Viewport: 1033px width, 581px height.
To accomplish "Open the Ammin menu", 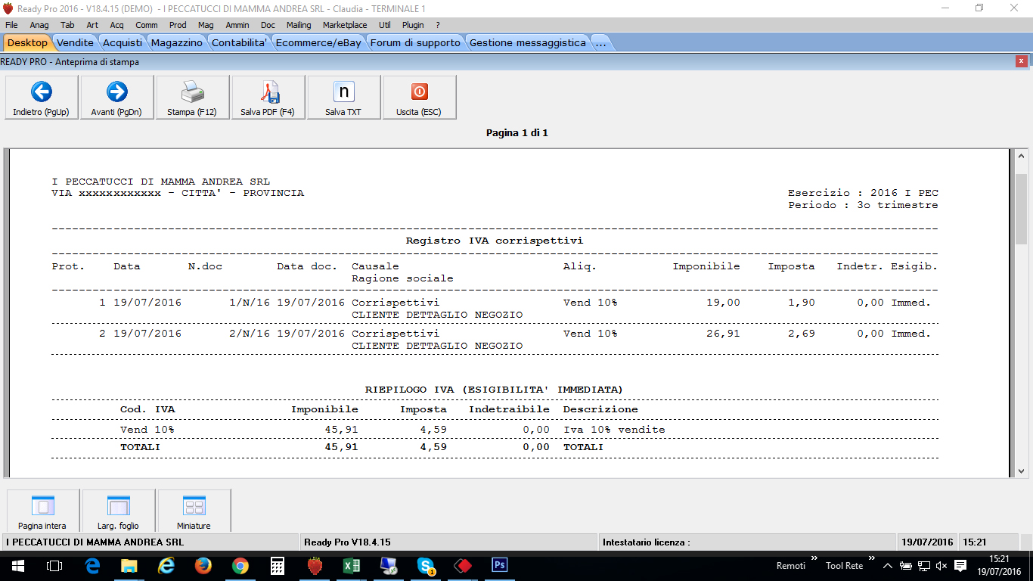I will [x=237, y=25].
